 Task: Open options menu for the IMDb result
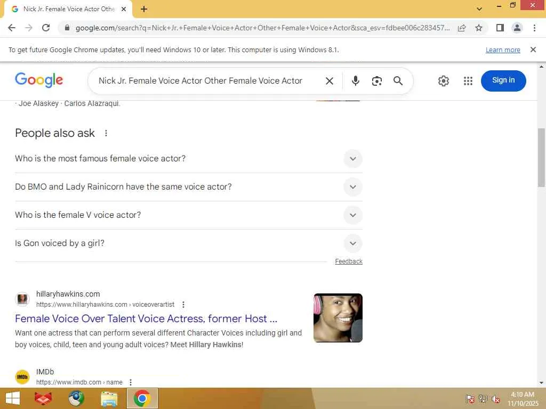pos(130,382)
